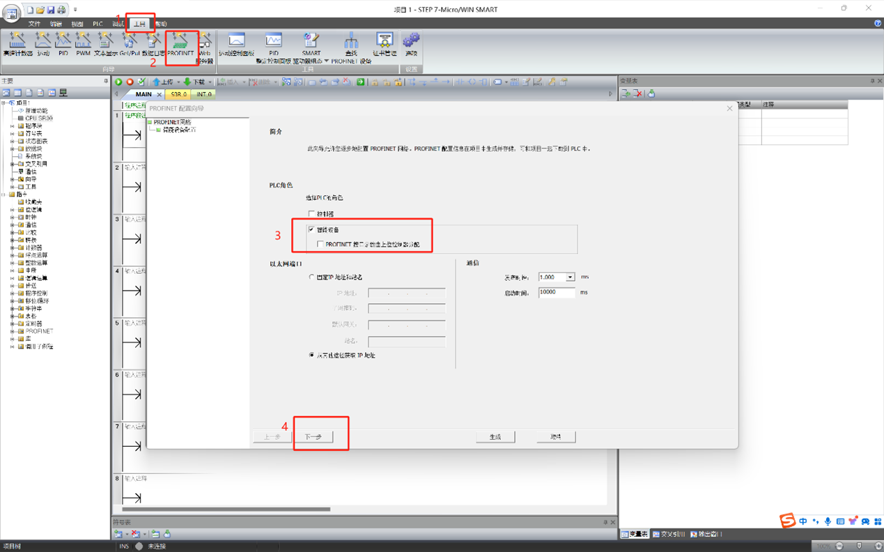
Task: Toggle the Intelligent Device checkbox
Action: pos(311,229)
